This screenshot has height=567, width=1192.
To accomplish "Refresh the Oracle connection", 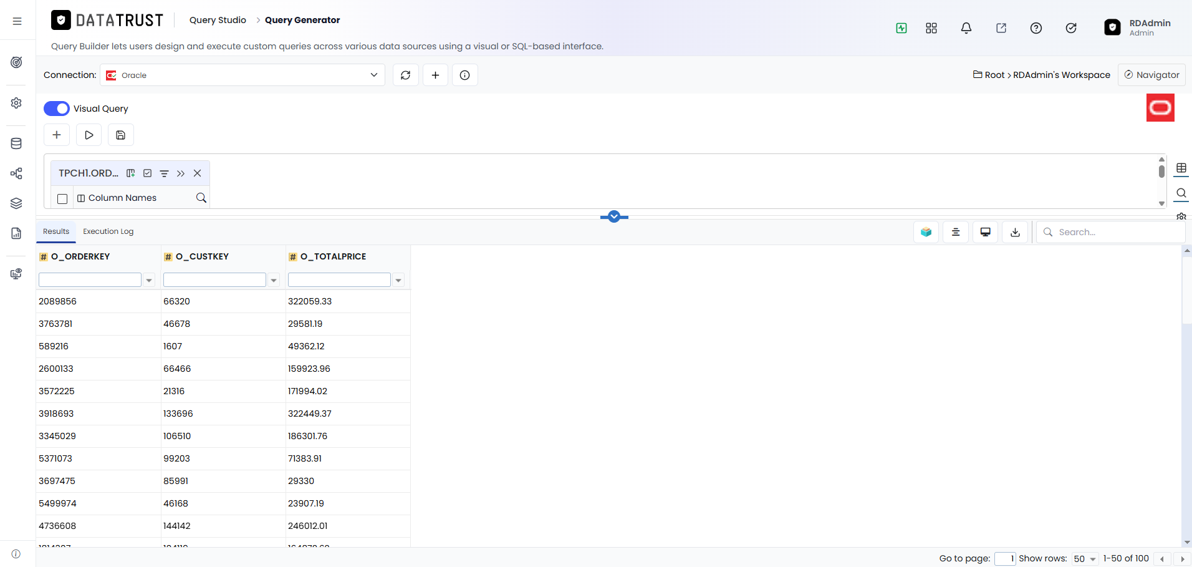I will (x=406, y=75).
